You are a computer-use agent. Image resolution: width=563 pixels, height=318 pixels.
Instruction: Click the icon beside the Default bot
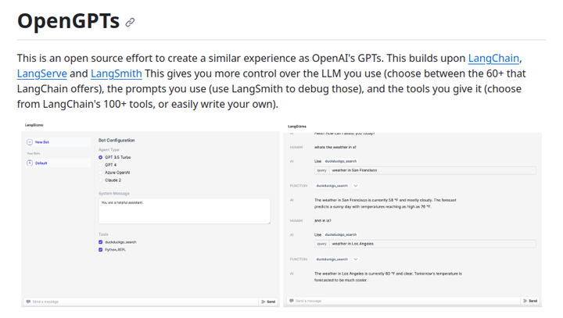pos(30,163)
